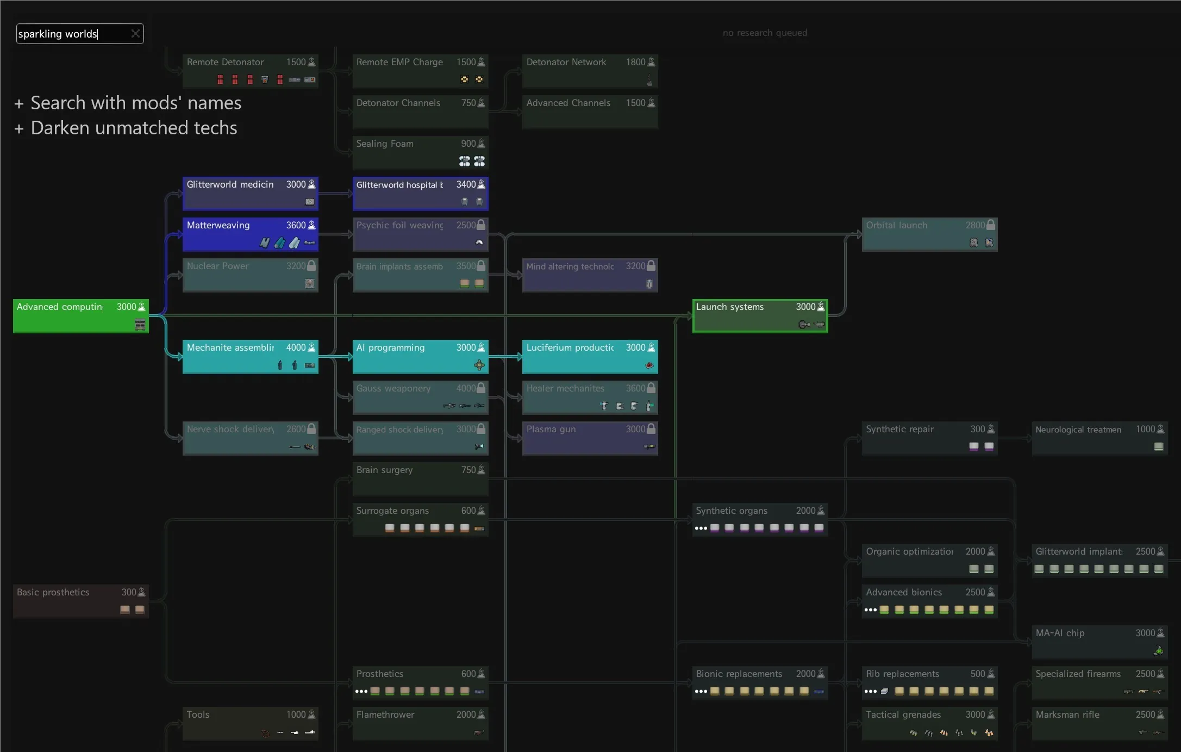Click the first sealing foam icon
Screen dimensions: 1181x752
coord(464,161)
